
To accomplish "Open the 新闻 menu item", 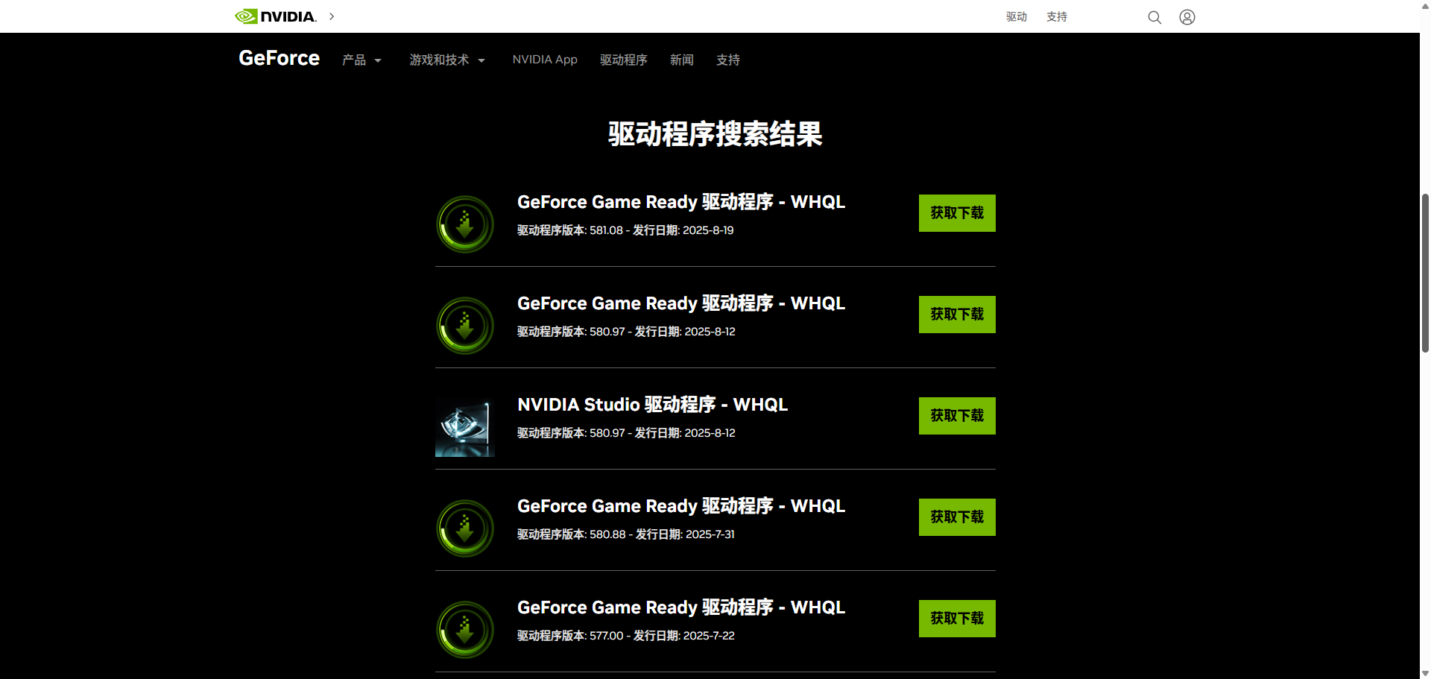I will pos(682,60).
